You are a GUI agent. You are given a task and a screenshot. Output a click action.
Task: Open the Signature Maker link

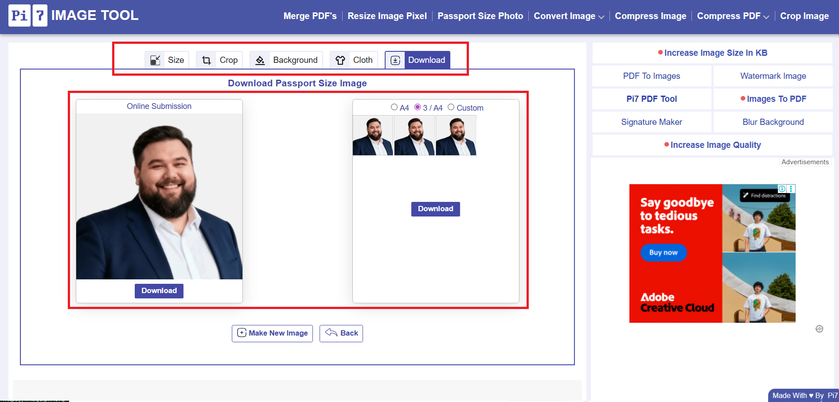point(652,122)
